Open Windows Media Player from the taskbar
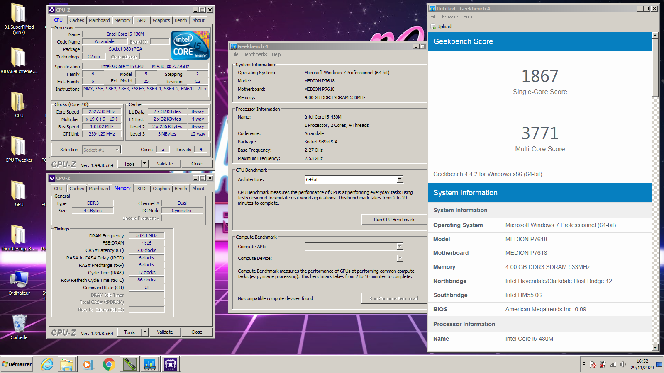 (88, 364)
